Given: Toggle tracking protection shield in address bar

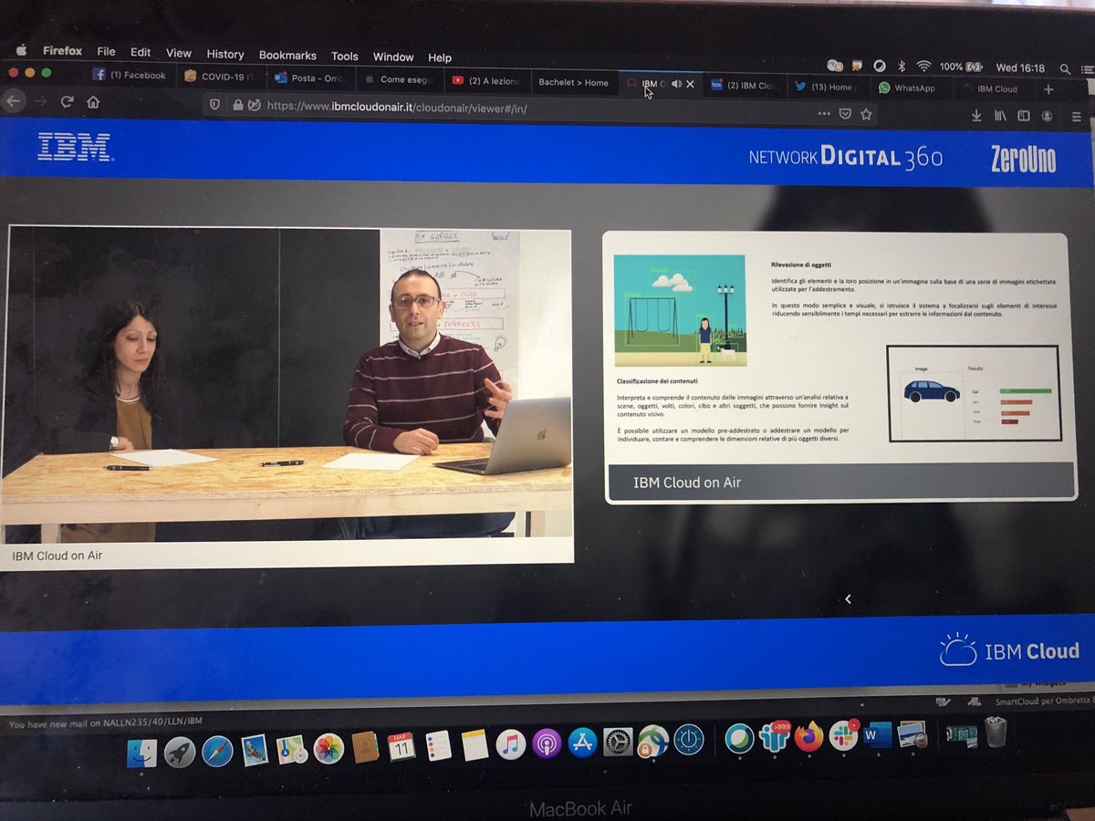Looking at the screenshot, I should click(x=215, y=104).
